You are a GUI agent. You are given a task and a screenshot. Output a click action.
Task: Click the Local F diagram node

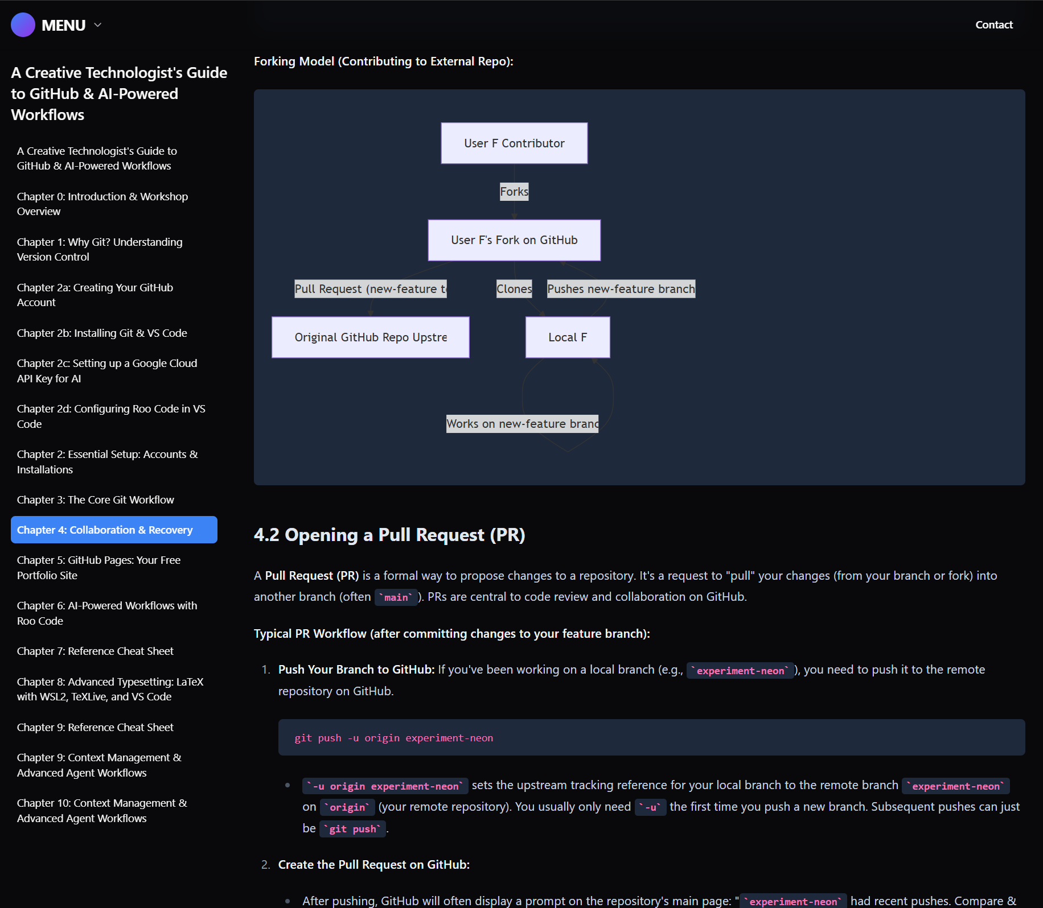tap(568, 337)
